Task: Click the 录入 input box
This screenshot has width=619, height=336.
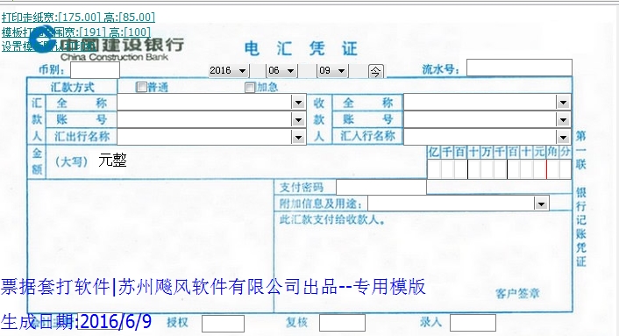Action: click(x=473, y=323)
